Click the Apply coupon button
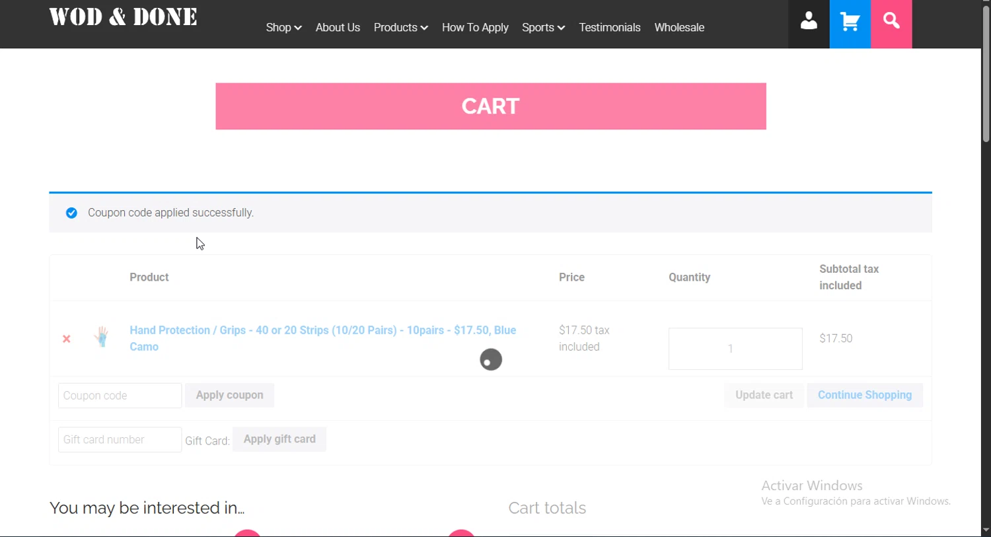This screenshot has height=537, width=991. pyautogui.click(x=229, y=395)
